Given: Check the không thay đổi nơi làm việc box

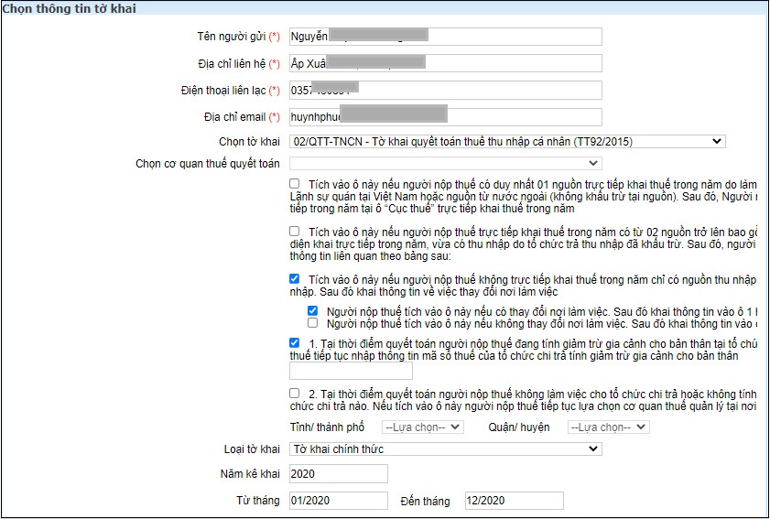Looking at the screenshot, I should (x=313, y=323).
